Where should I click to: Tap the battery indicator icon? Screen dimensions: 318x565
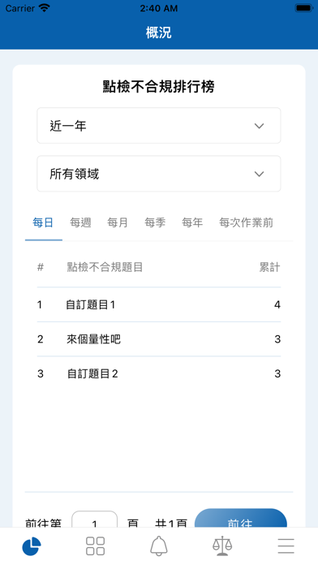pyautogui.click(x=304, y=8)
